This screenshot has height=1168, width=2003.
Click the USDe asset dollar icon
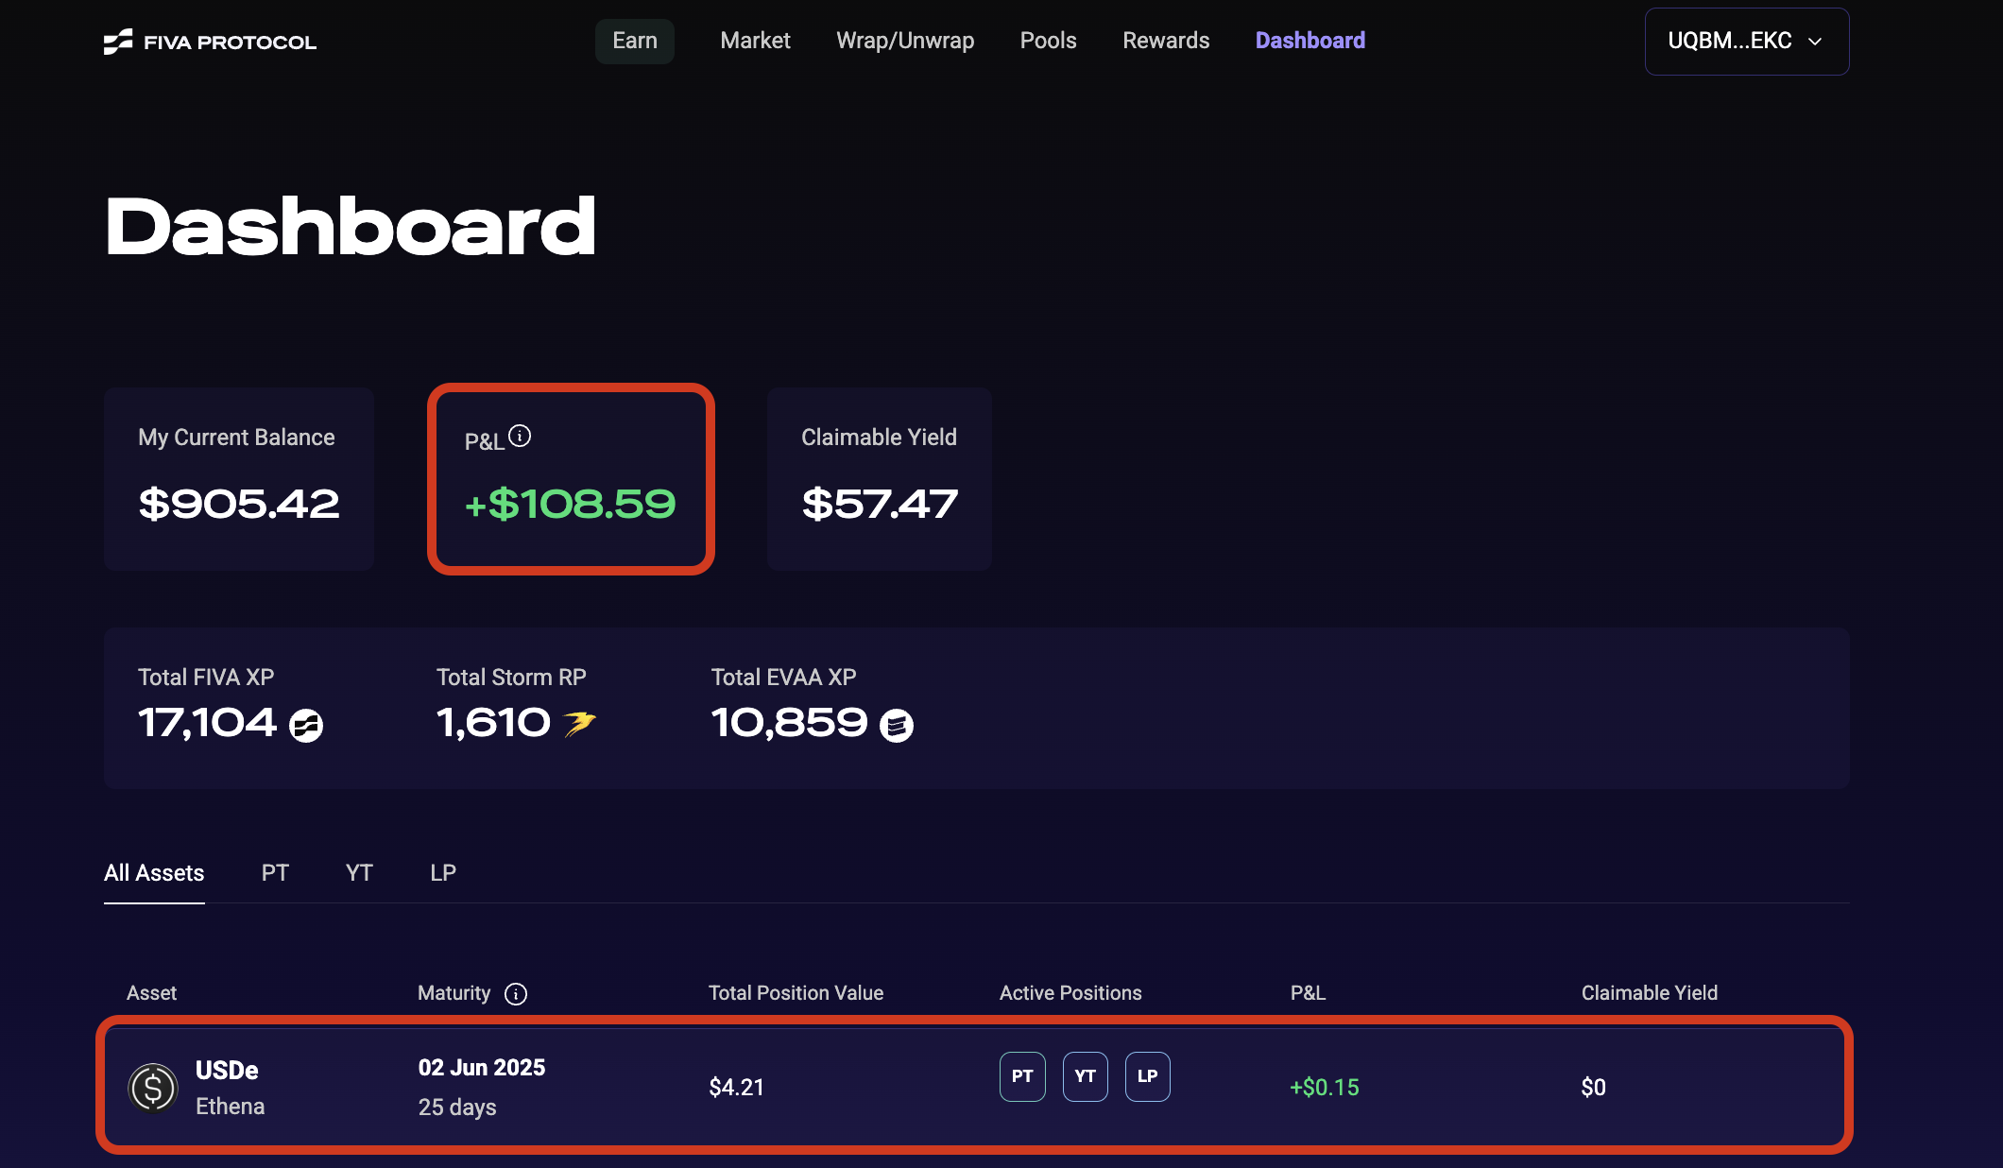pos(153,1088)
